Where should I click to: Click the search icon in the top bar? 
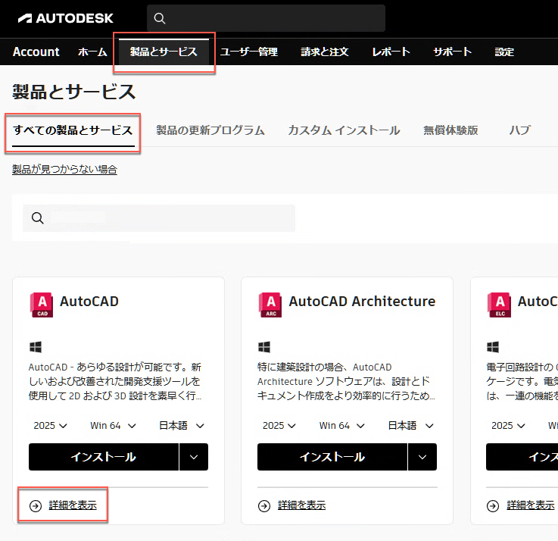(160, 18)
